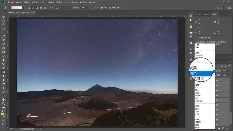Select the Eraser tool
This screenshot has width=233, height=131.
point(4,68)
